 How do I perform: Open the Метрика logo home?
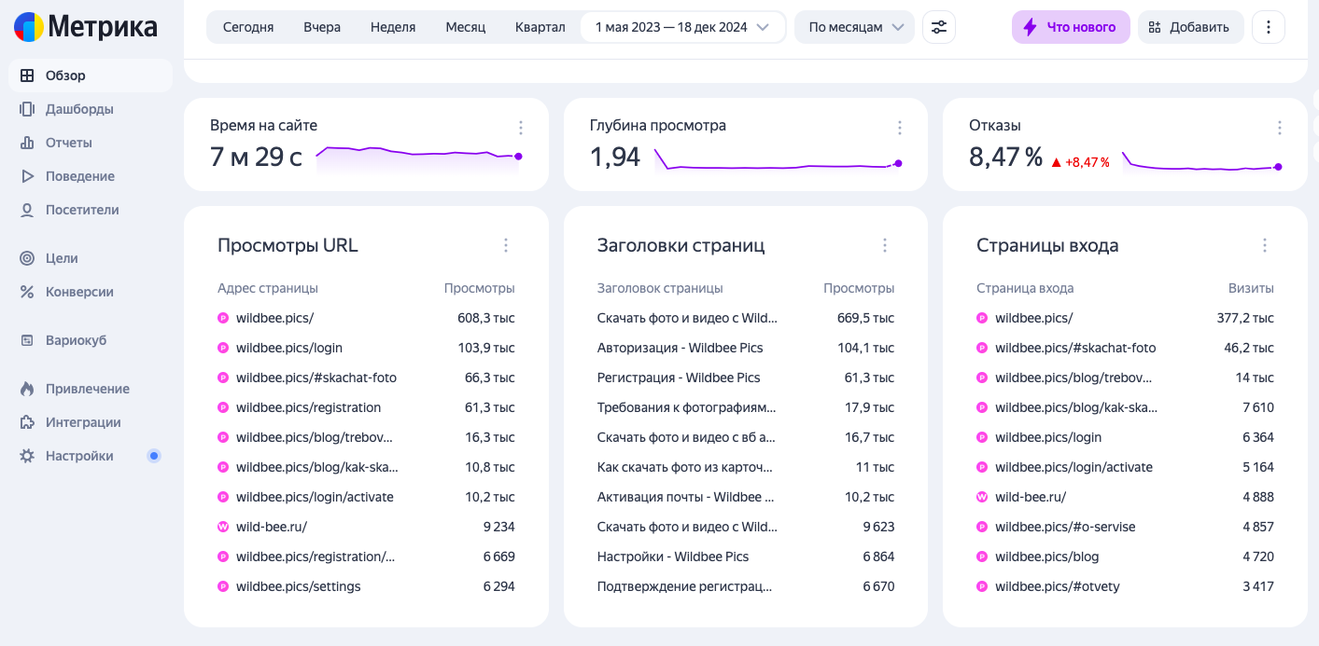pyautogui.click(x=86, y=27)
